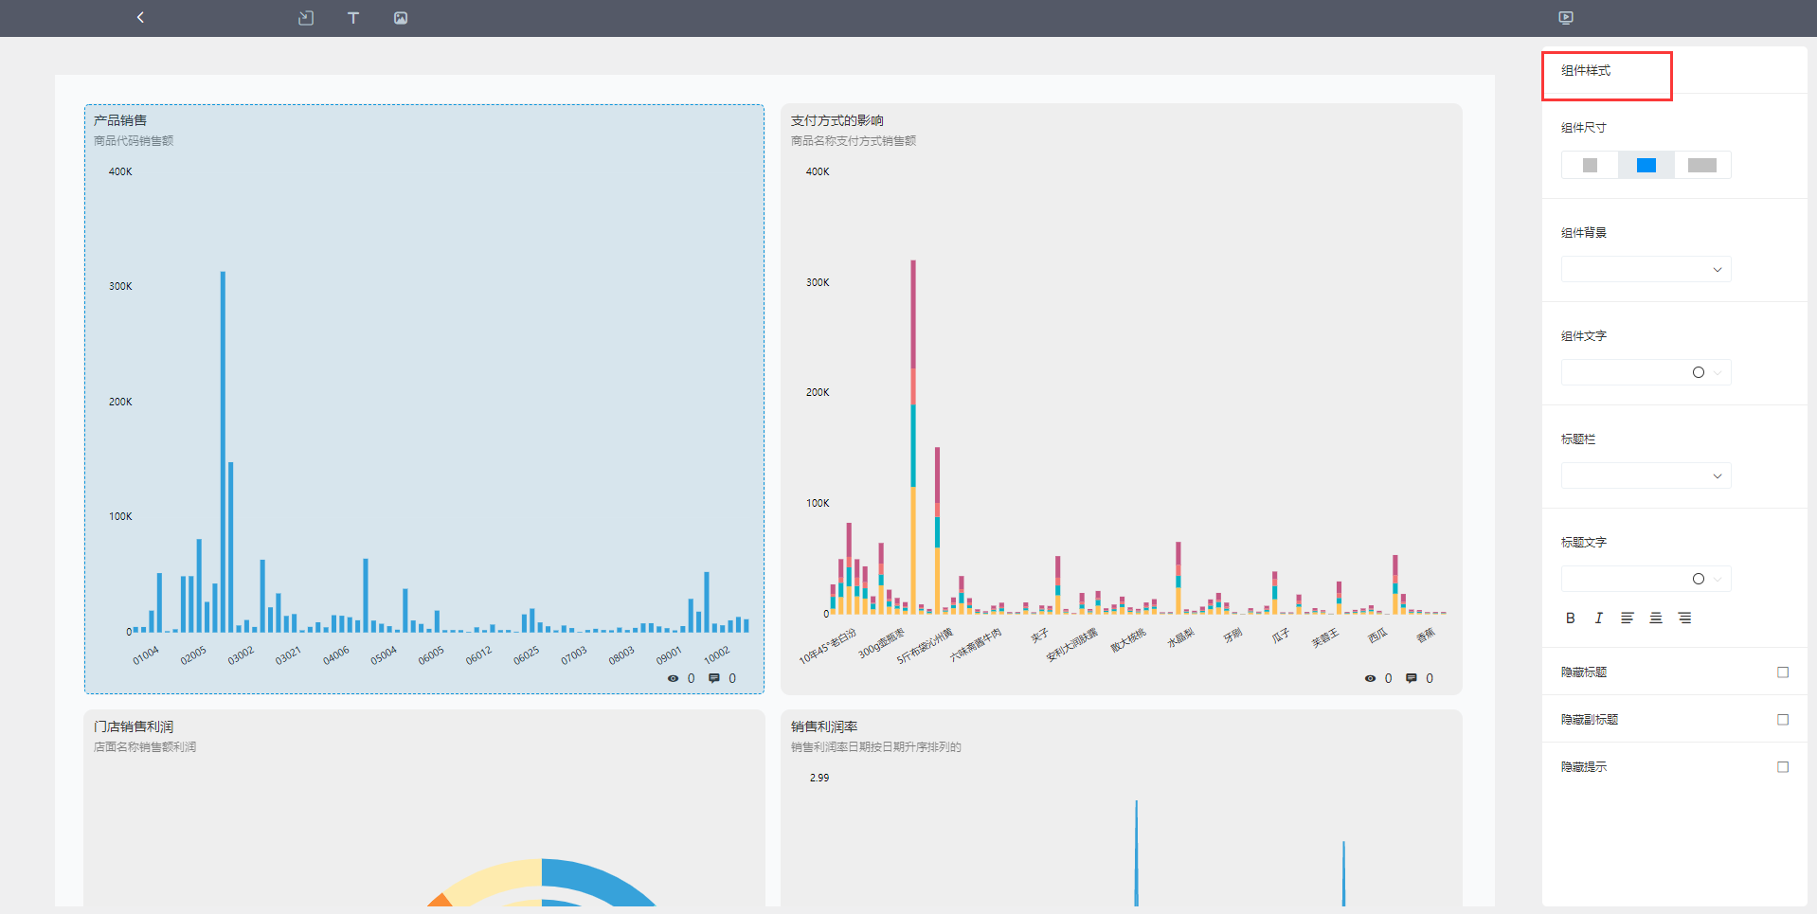Click the add text T icon
This screenshot has width=1817, height=914.
(x=353, y=17)
